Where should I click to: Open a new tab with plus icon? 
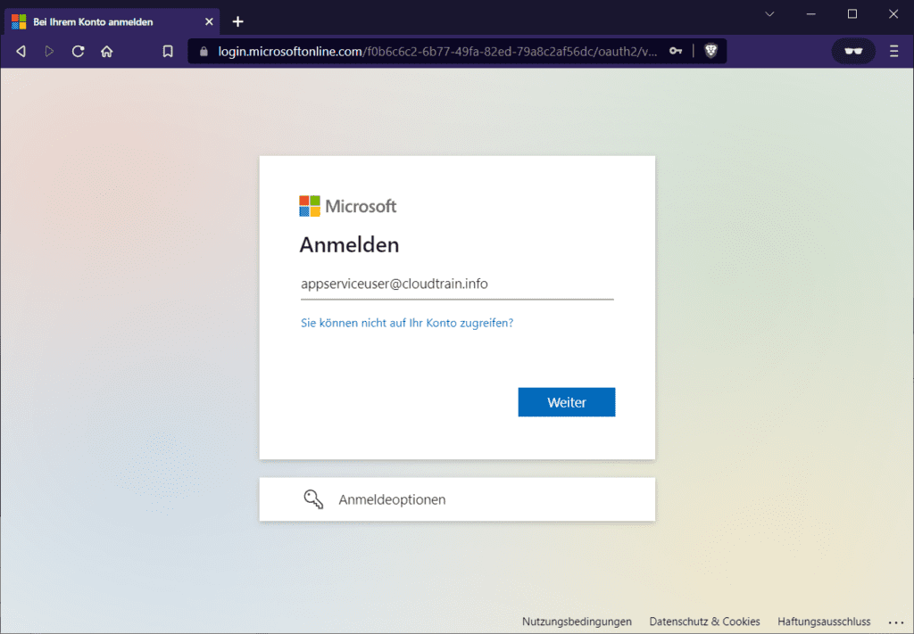click(237, 22)
